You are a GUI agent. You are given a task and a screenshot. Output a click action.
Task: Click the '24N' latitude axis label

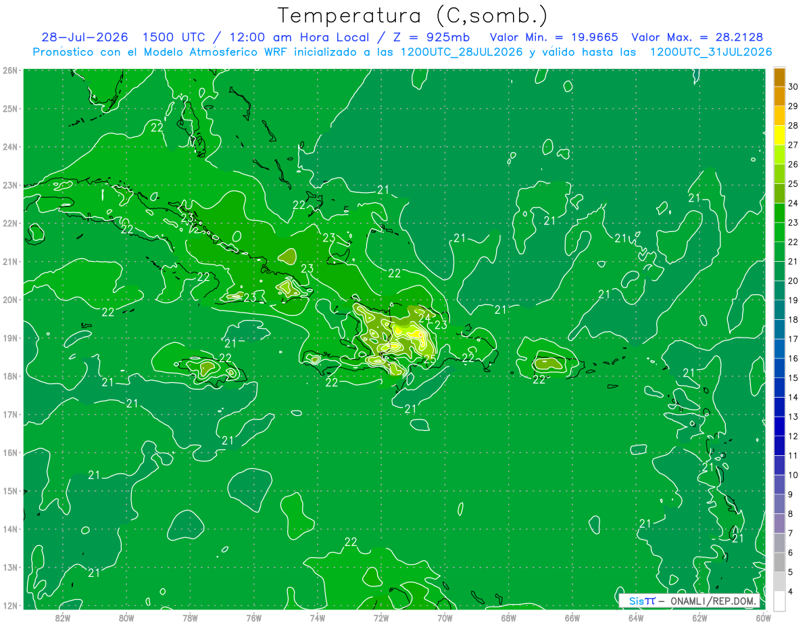10,147
